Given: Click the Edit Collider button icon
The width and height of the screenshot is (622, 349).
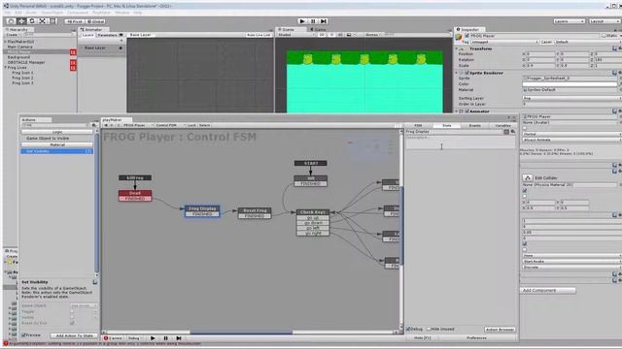Looking at the screenshot, I should [x=527, y=178].
